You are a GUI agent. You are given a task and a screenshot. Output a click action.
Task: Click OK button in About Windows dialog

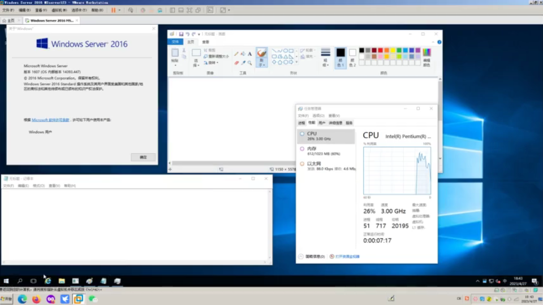point(143,157)
